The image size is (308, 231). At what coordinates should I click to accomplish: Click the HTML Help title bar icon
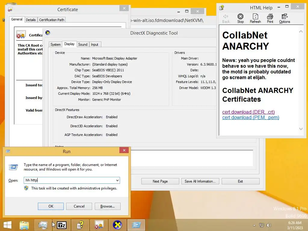click(222, 8)
